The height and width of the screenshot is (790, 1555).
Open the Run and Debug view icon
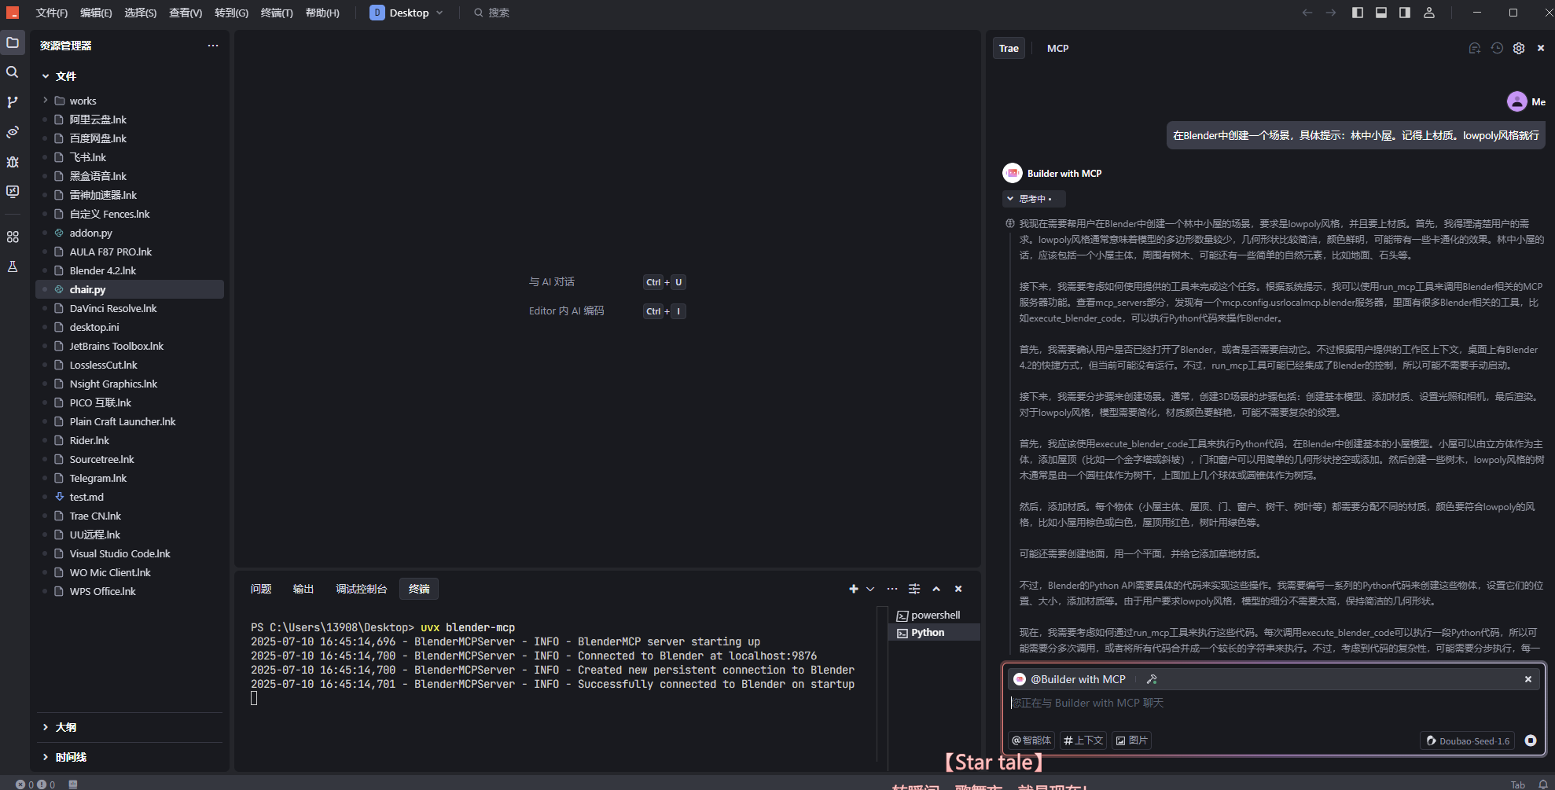coord(13,162)
